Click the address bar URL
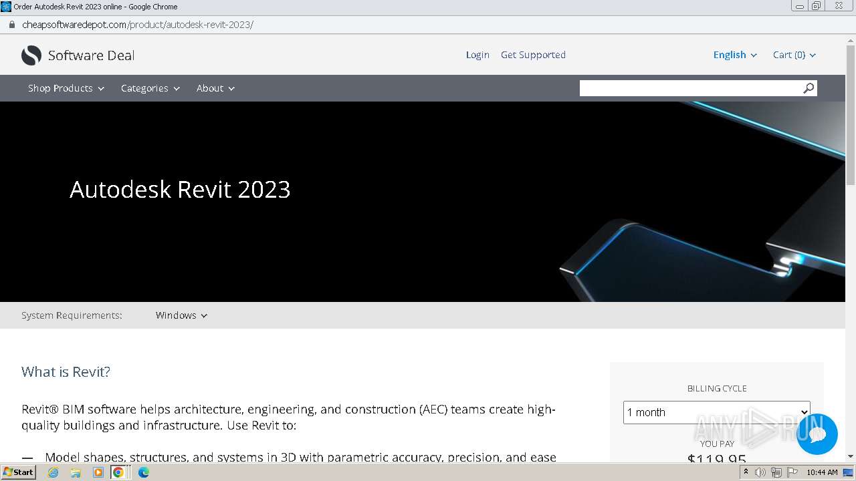 click(x=137, y=25)
